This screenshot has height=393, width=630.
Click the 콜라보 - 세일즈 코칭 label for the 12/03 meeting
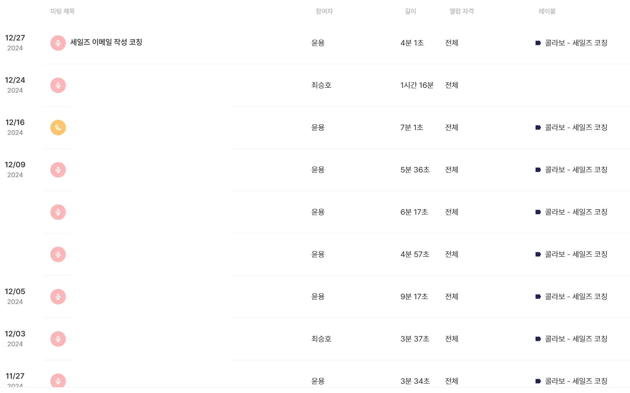(576, 339)
